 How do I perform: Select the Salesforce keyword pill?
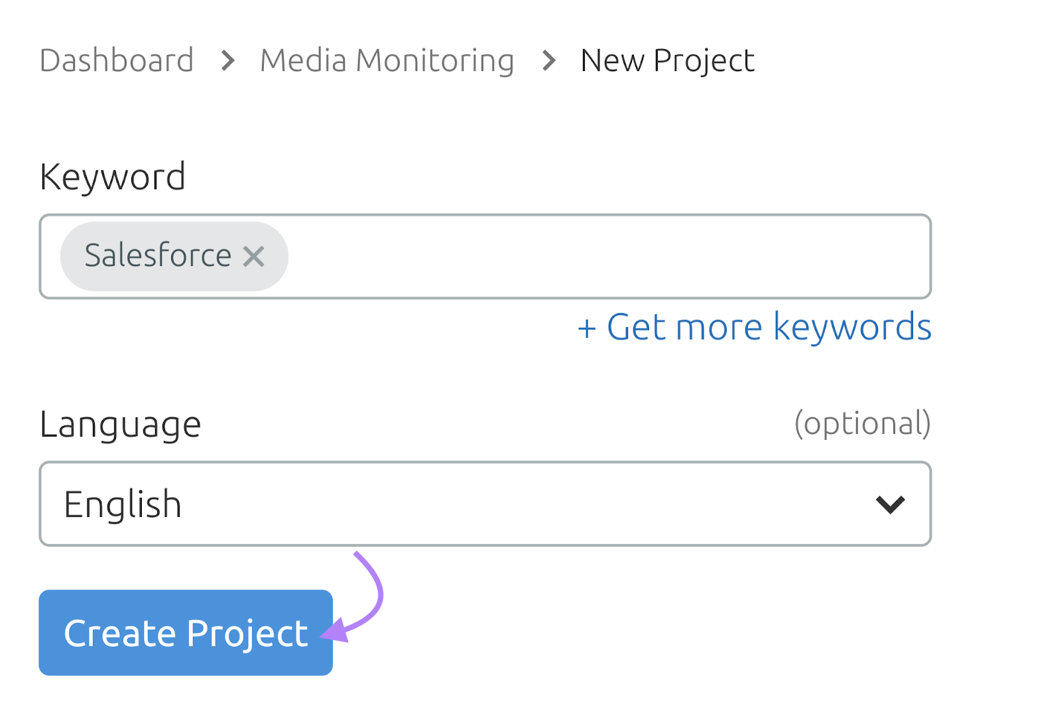point(156,255)
